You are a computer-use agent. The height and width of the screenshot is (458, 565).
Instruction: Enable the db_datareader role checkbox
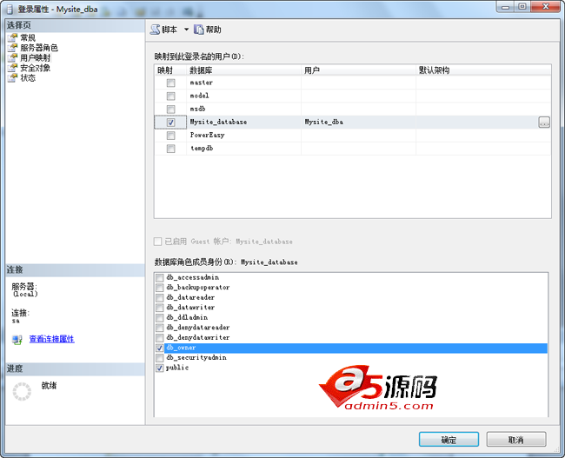(x=160, y=298)
